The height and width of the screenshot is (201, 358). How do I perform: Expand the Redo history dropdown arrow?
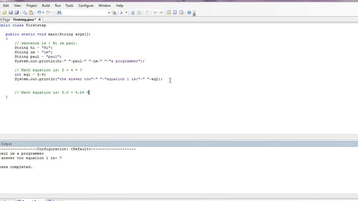coord(52,12)
